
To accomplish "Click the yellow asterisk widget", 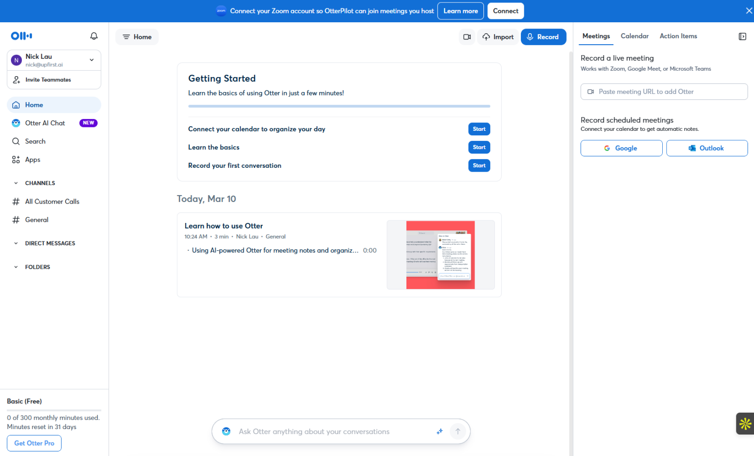I will coord(745,424).
